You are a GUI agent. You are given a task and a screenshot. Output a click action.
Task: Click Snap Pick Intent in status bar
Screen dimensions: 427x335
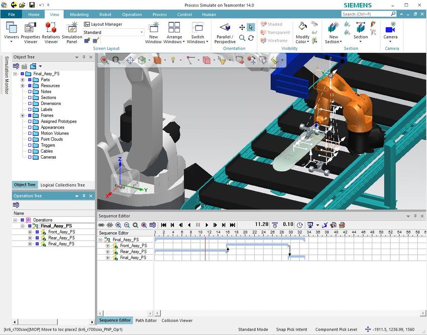click(x=291, y=329)
